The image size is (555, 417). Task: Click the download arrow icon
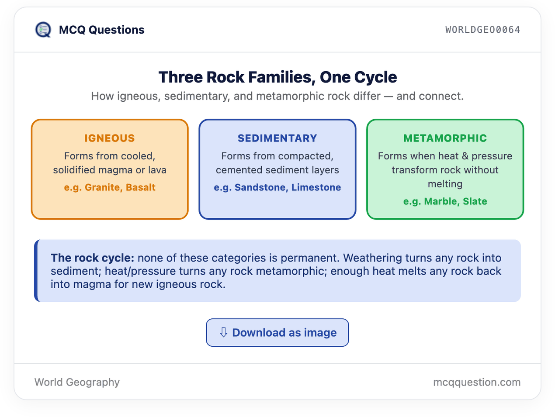tap(223, 333)
